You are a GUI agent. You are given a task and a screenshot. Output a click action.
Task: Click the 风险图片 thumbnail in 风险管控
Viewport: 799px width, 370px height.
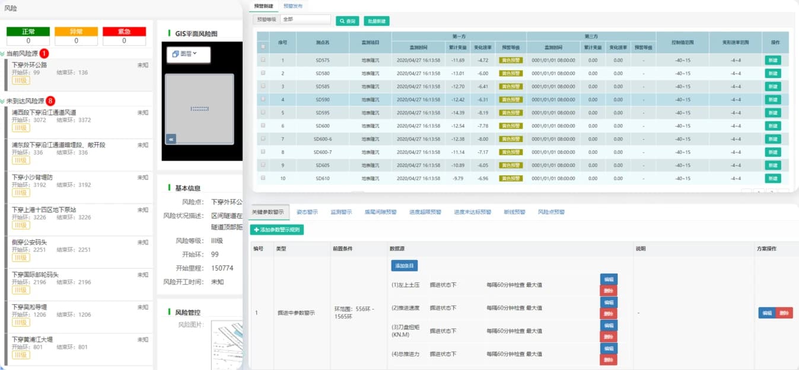pos(227,346)
